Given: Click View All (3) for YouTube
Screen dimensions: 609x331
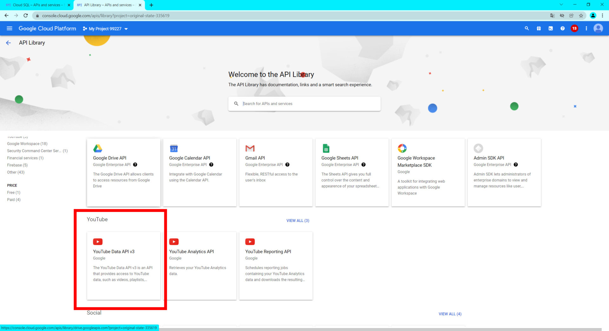Looking at the screenshot, I should [298, 221].
